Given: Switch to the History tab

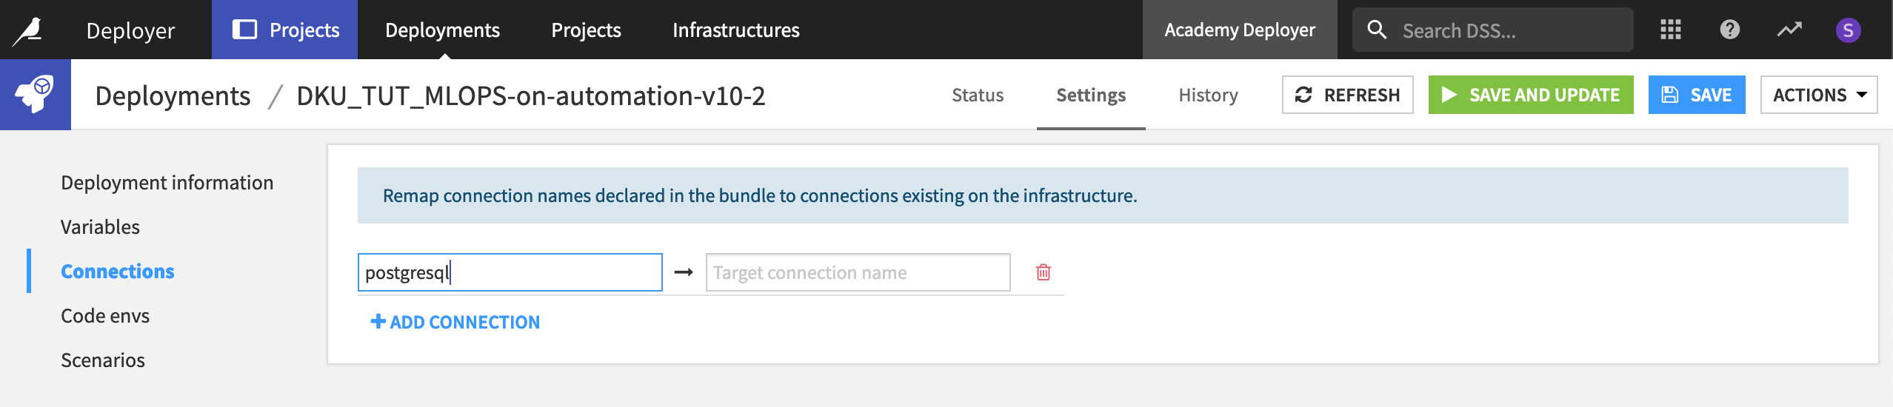Looking at the screenshot, I should [1209, 95].
